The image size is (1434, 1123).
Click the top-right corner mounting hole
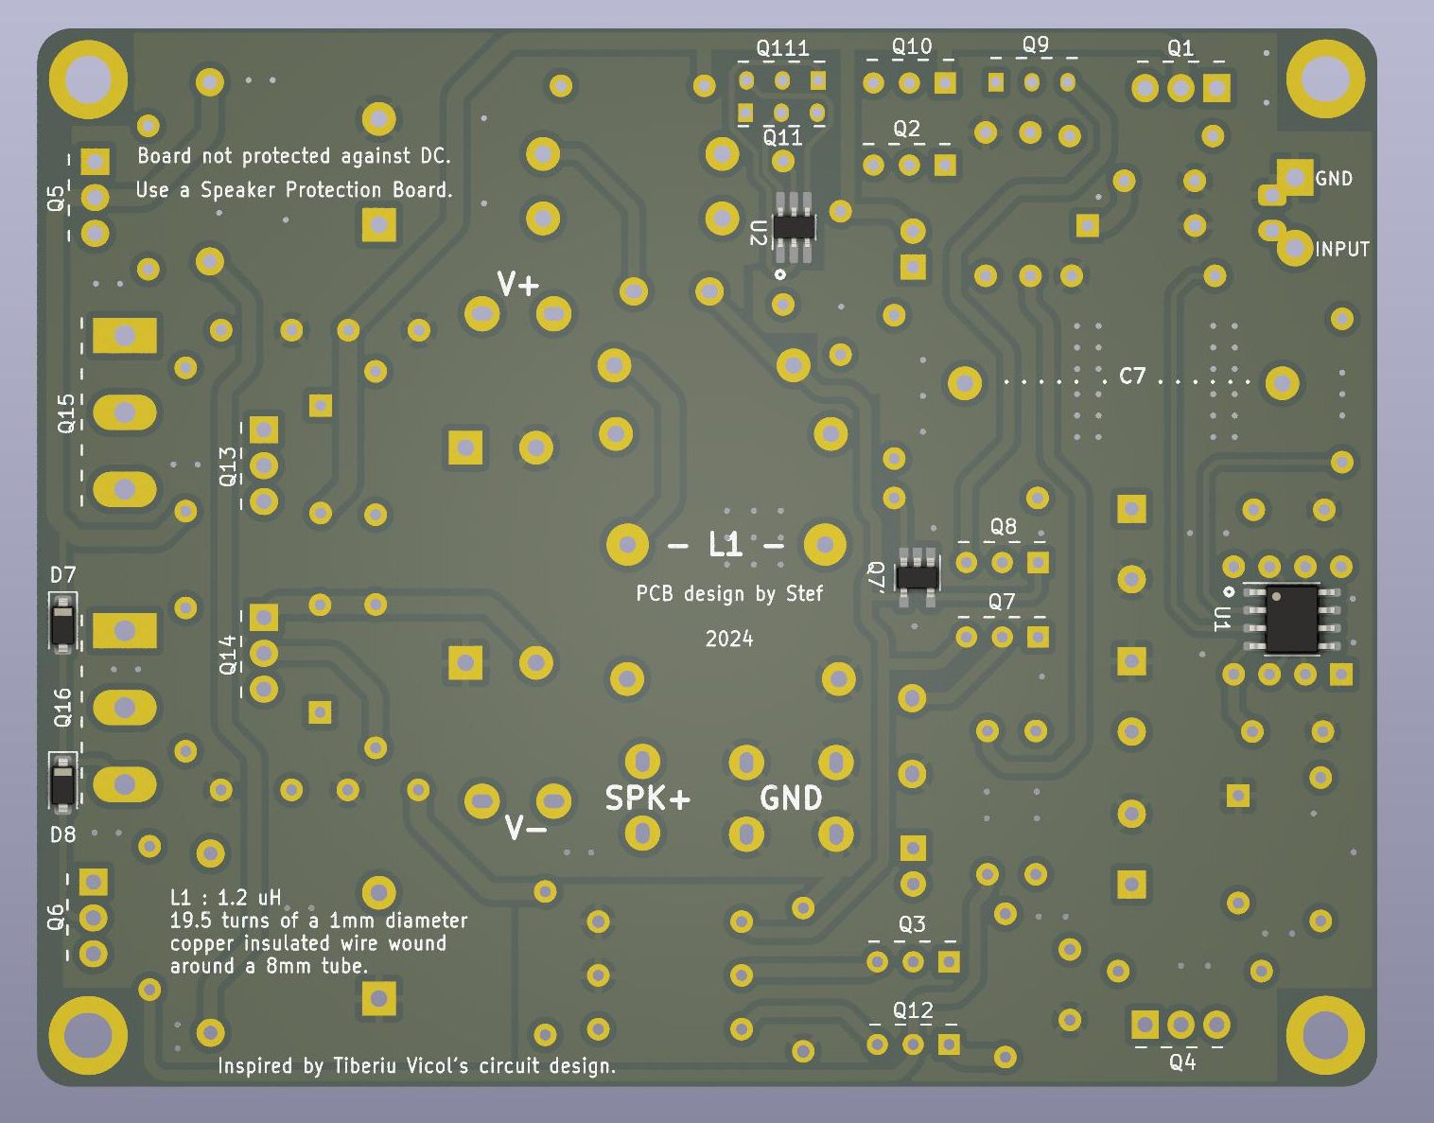pyautogui.click(x=1326, y=79)
